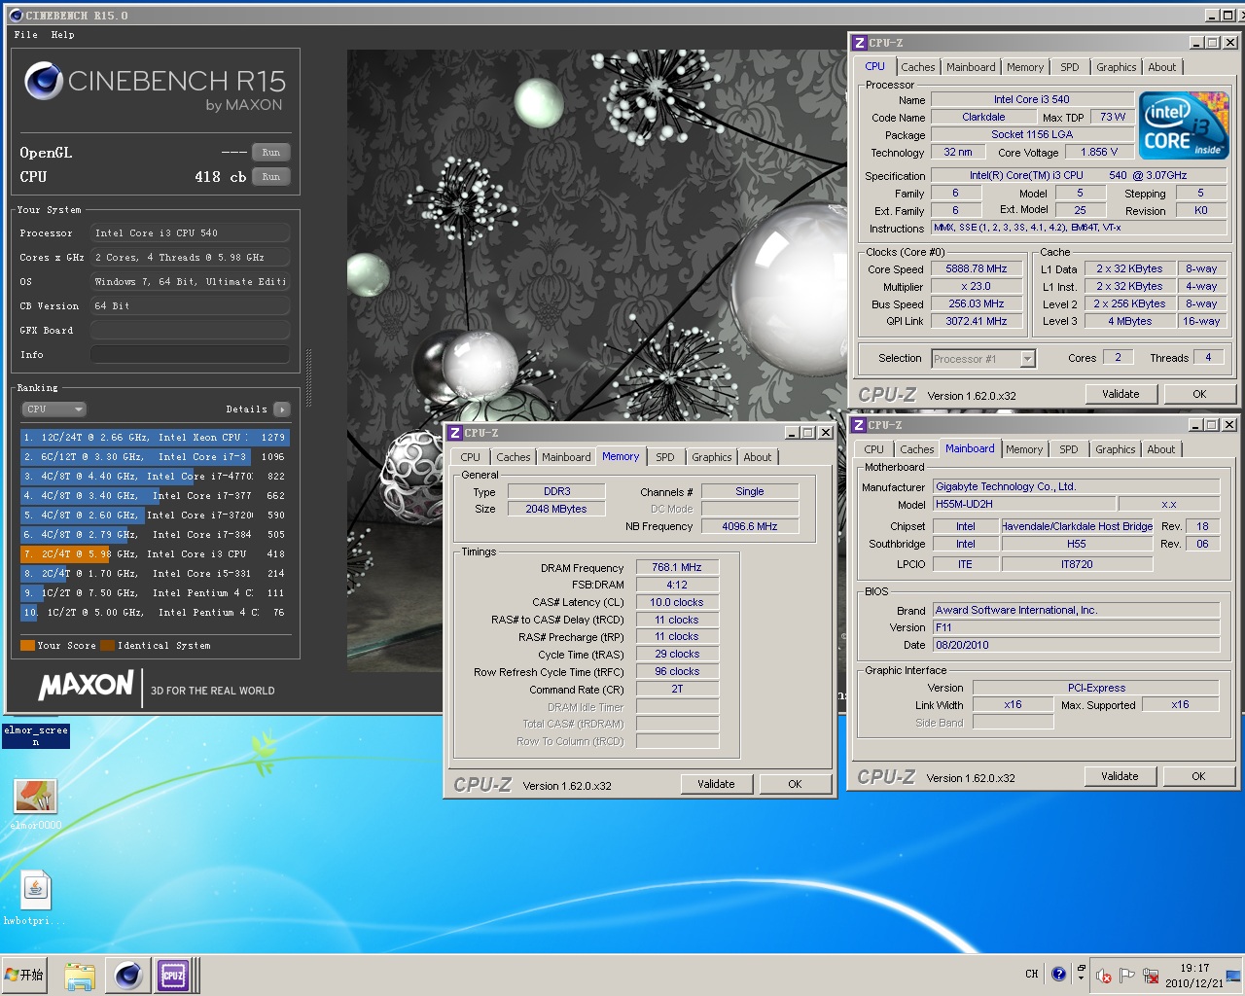Click the Cinebench taskbar icon
Image resolution: width=1245 pixels, height=996 pixels.
point(127,976)
